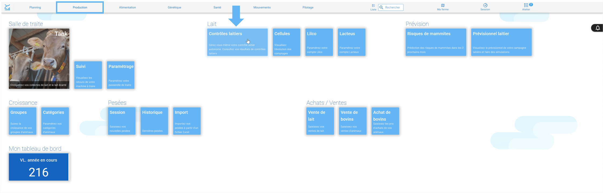
Task: Open Ma ferme map icon
Action: (x=443, y=5)
